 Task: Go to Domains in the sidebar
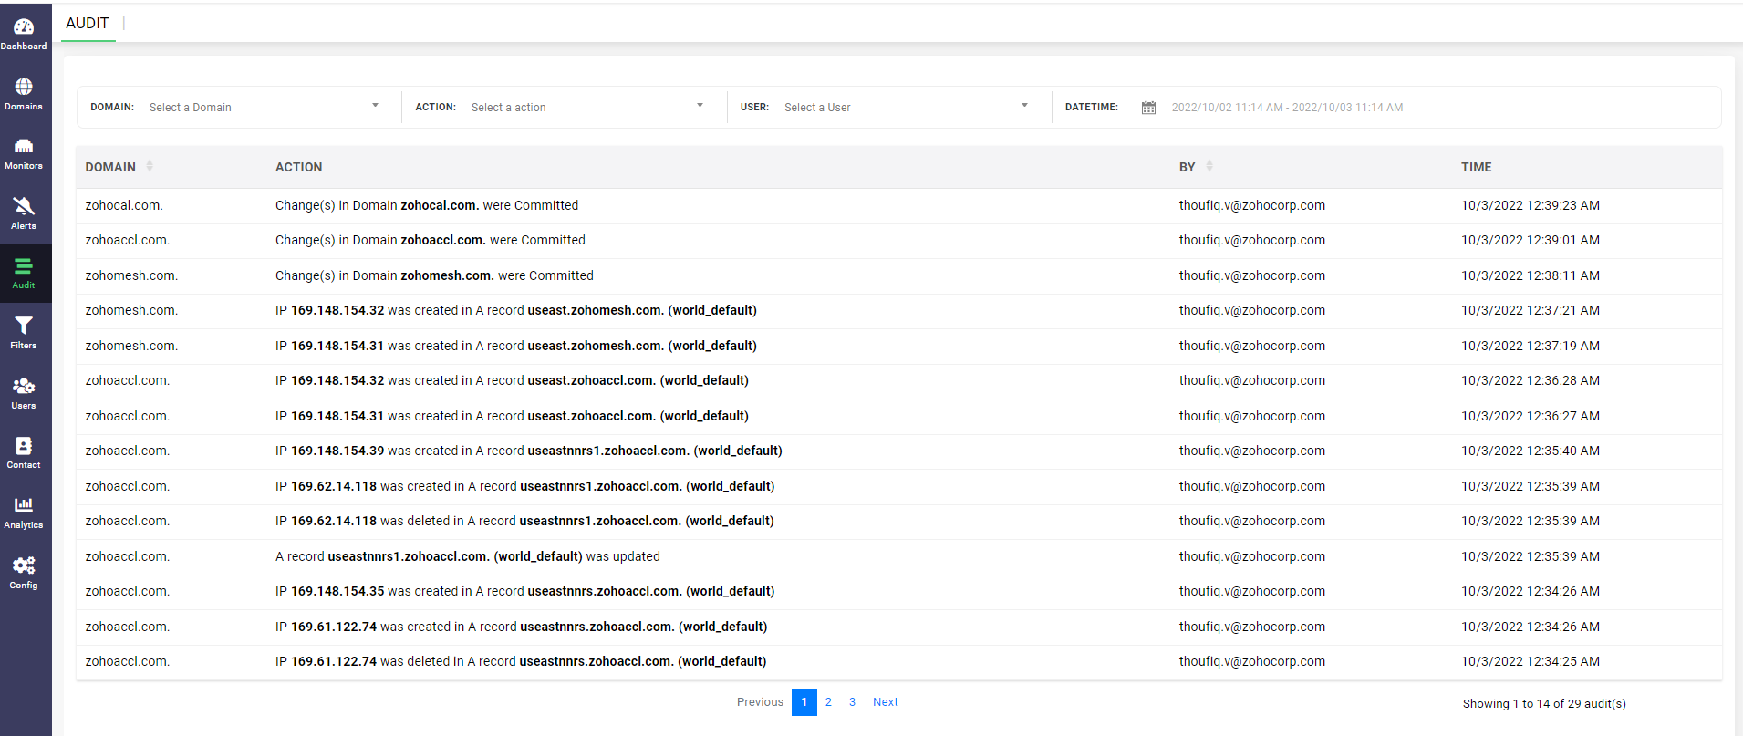24,88
